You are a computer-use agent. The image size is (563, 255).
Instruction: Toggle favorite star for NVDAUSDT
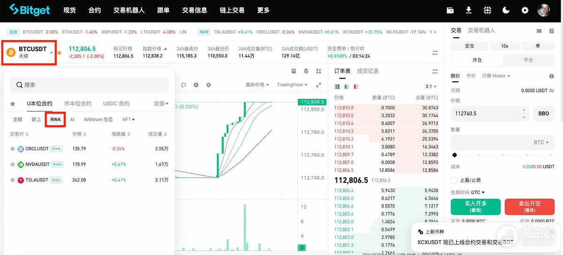point(13,164)
